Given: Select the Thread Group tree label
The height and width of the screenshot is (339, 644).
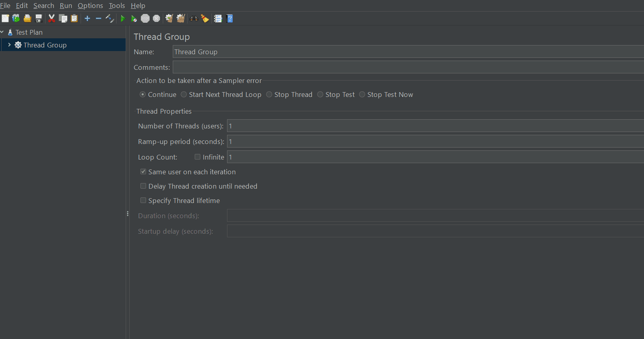Looking at the screenshot, I should pyautogui.click(x=45, y=45).
